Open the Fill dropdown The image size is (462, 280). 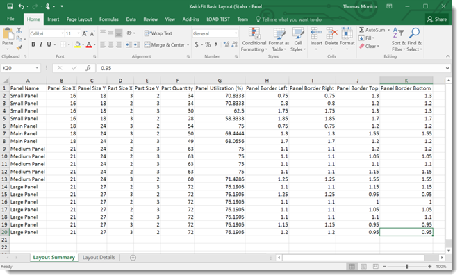point(367,38)
